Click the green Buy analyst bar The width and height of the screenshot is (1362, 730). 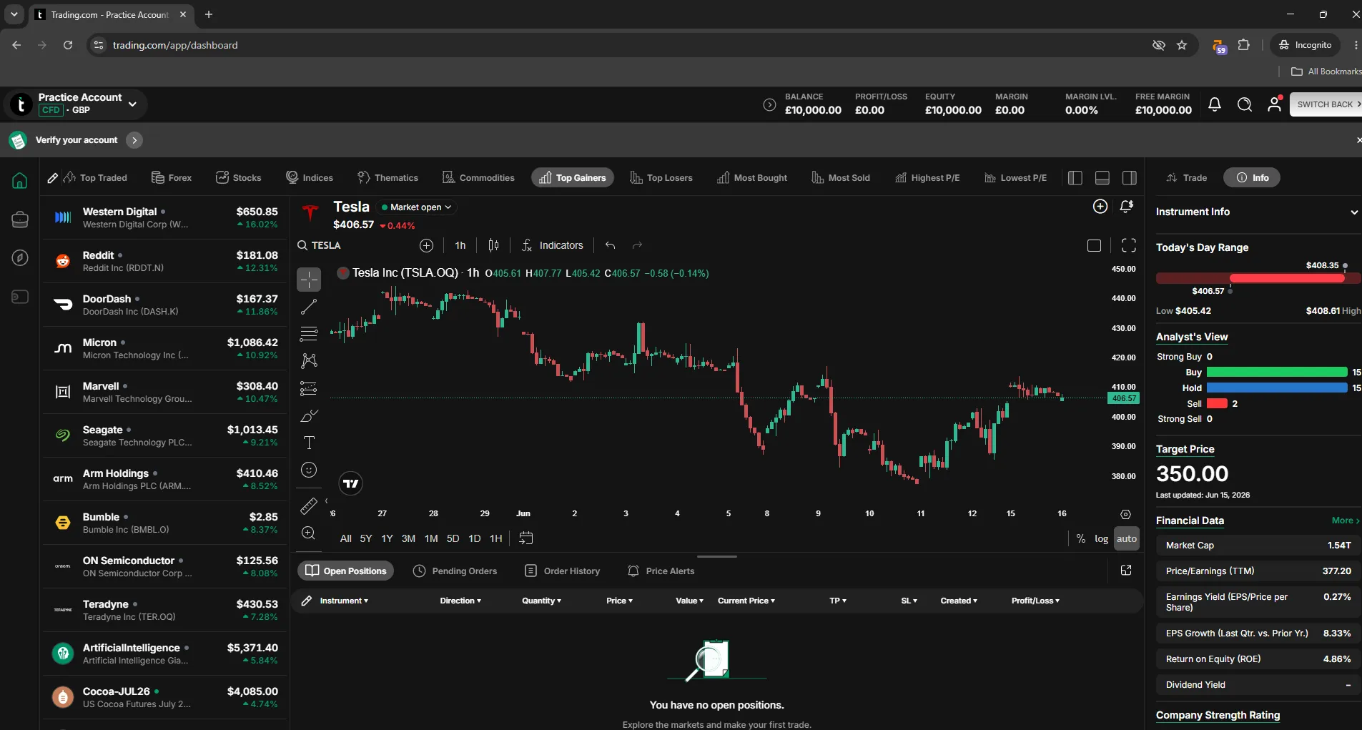click(x=1277, y=372)
